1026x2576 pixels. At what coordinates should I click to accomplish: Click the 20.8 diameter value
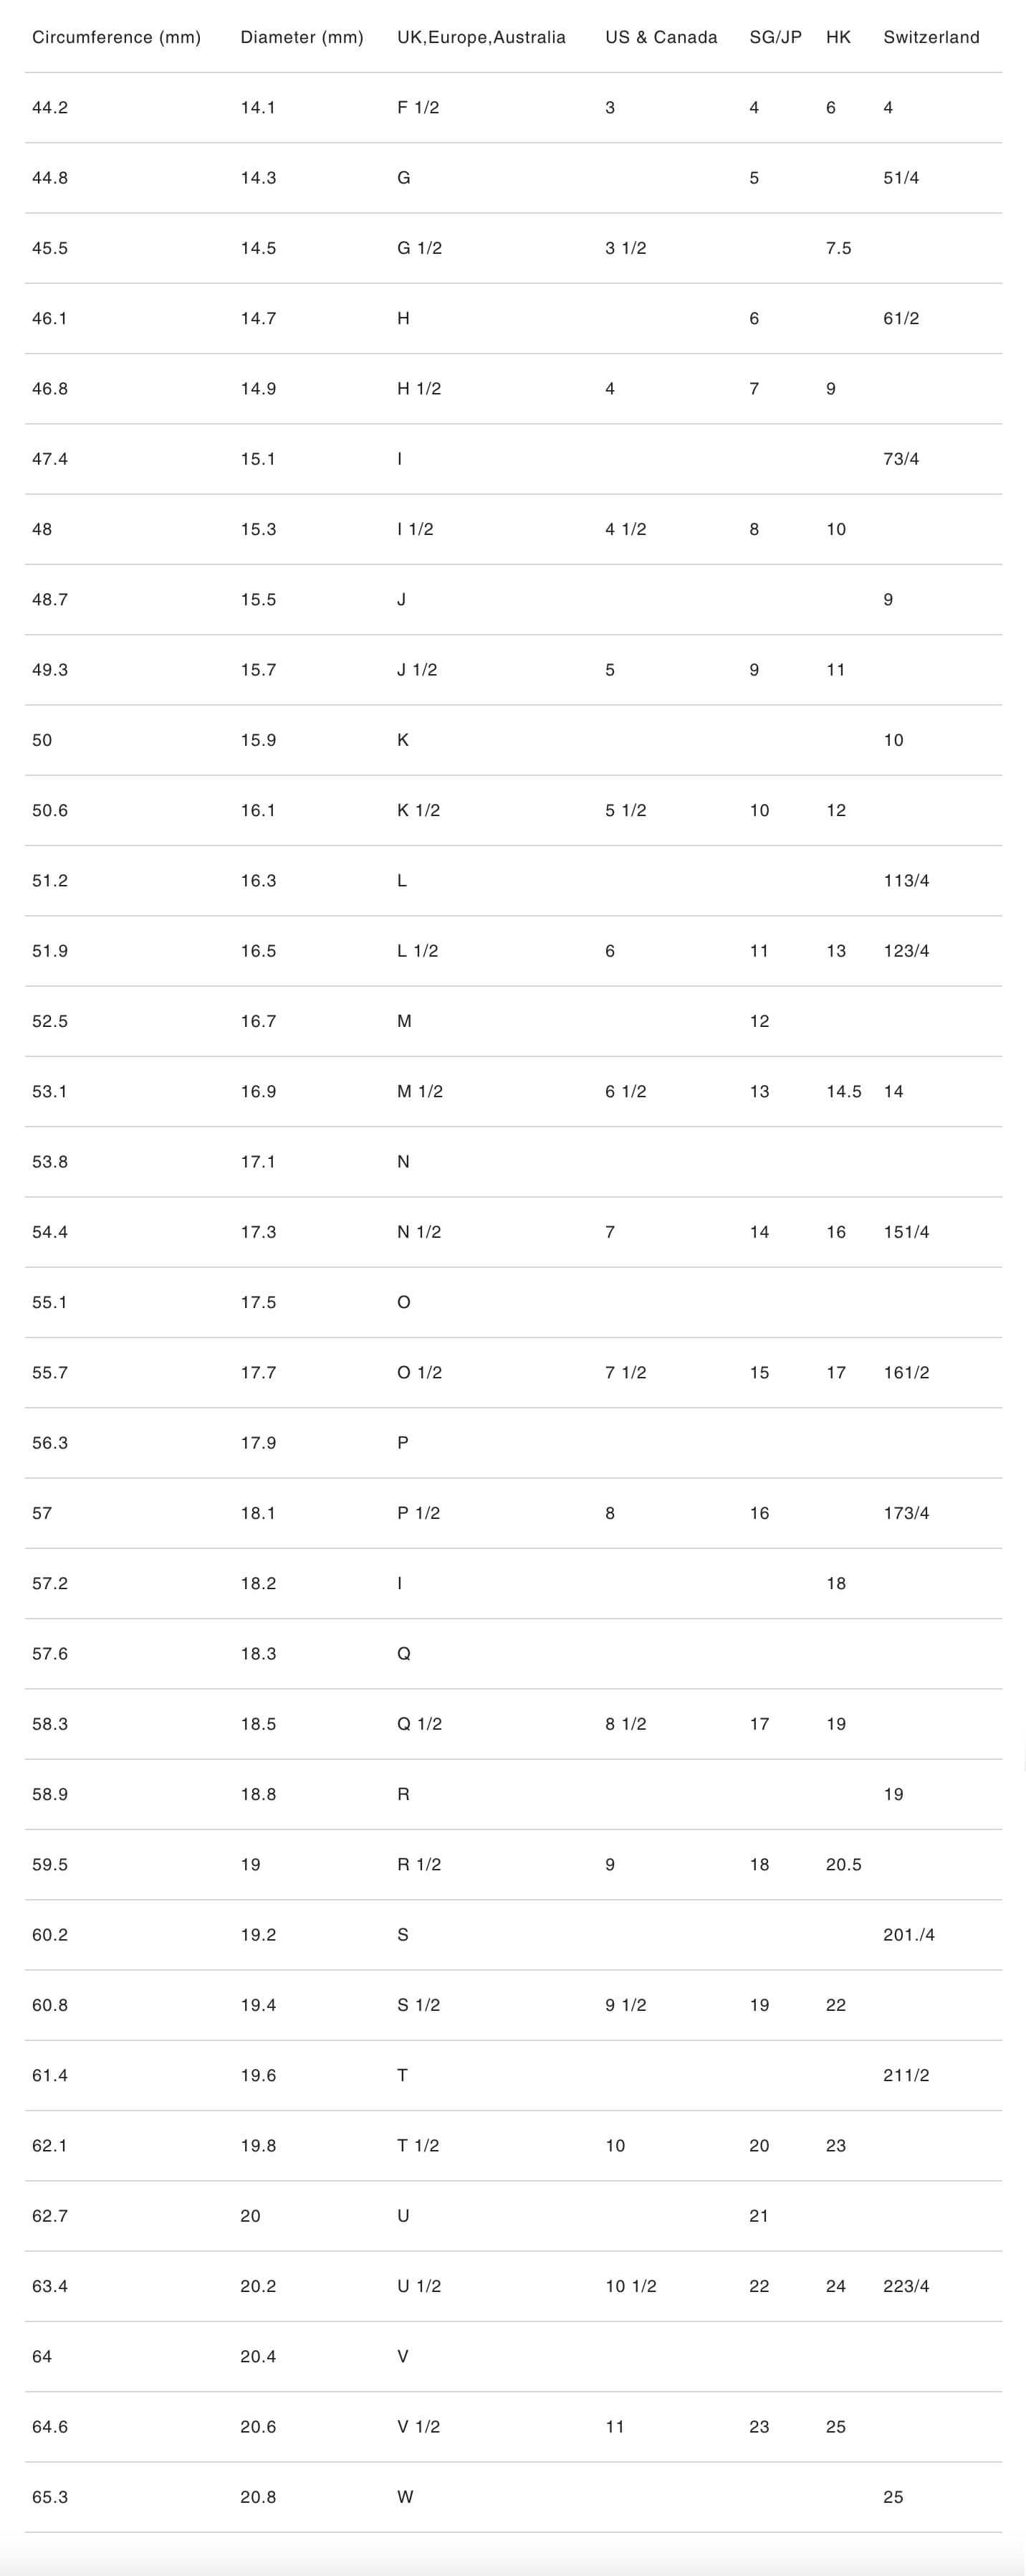(x=258, y=2497)
